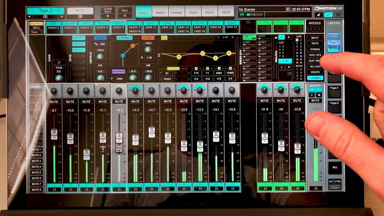Cue the D.Verb return headphone icon

point(265,188)
